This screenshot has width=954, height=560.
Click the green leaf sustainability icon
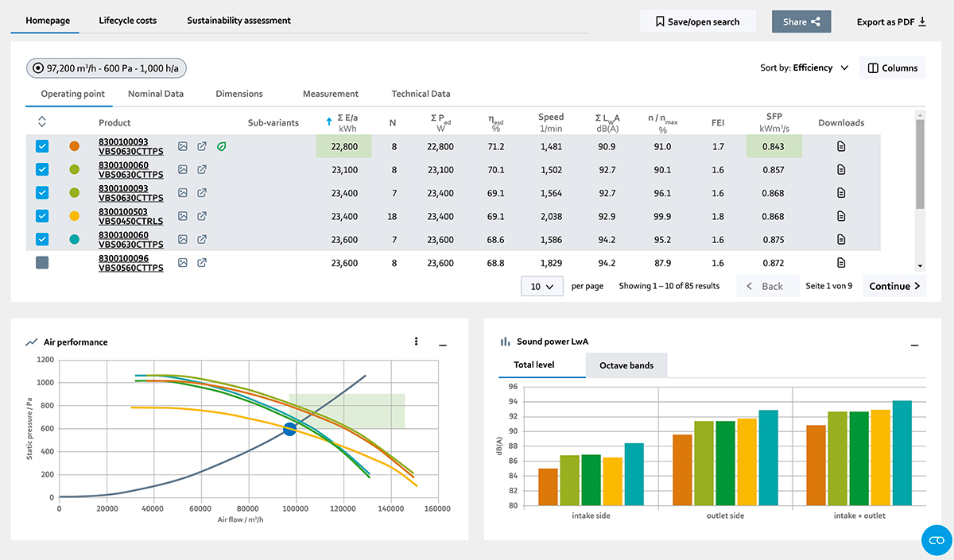(223, 146)
